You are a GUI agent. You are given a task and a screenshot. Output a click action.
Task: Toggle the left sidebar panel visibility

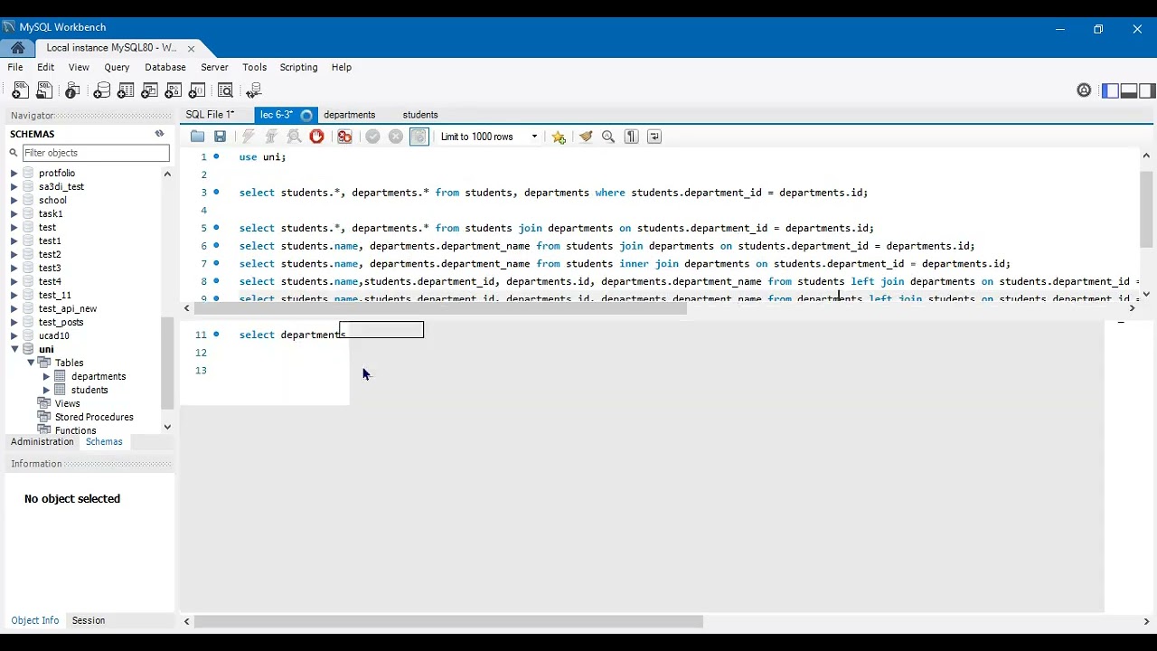pyautogui.click(x=1110, y=90)
